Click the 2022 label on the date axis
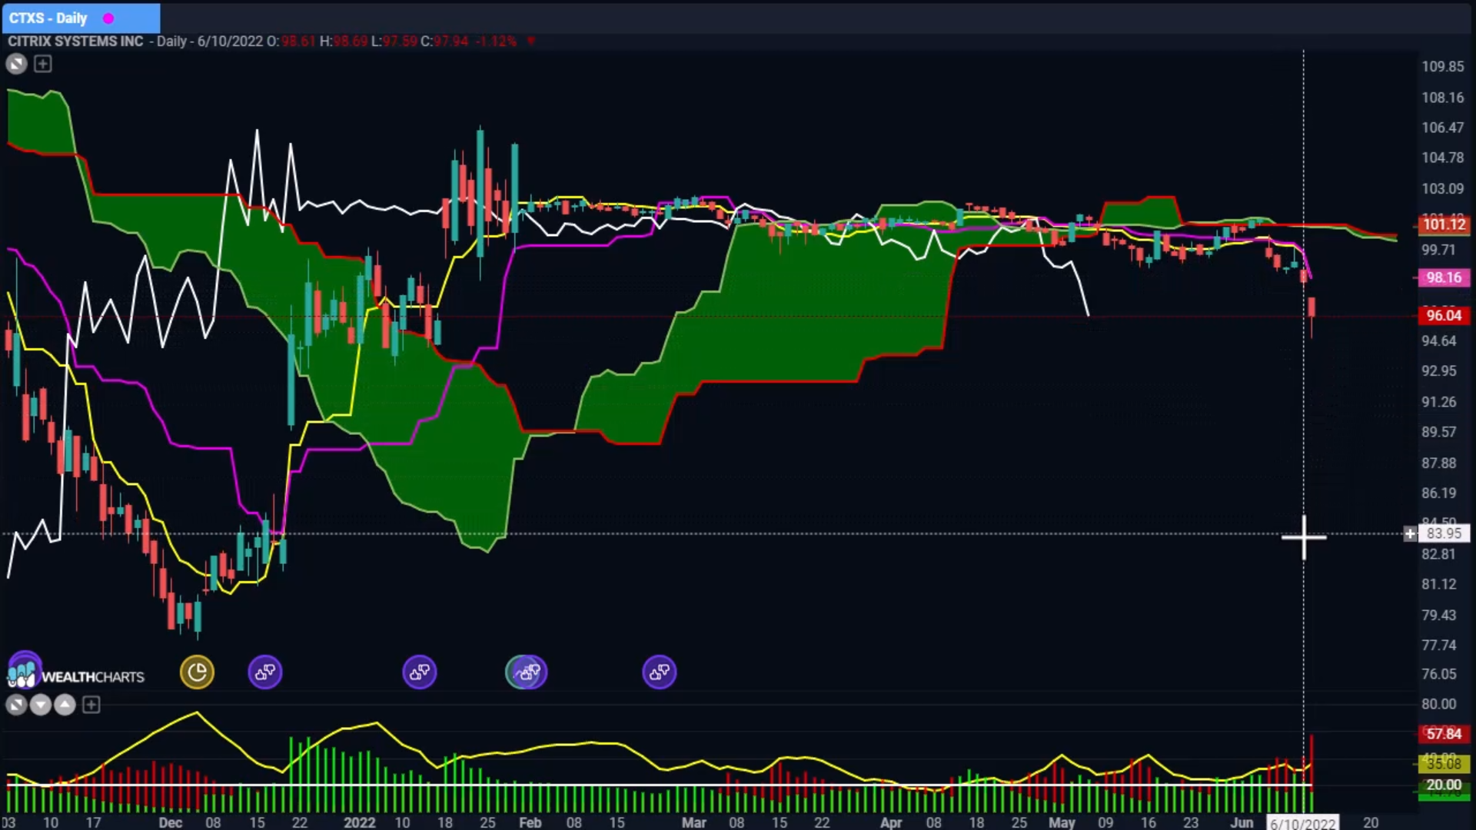 coord(359,822)
